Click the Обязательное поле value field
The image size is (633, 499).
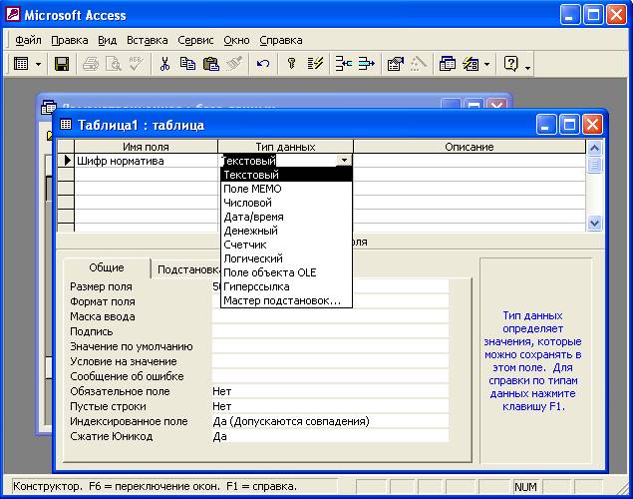(x=329, y=392)
